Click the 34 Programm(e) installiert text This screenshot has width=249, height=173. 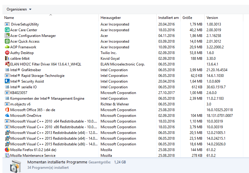pos(48,168)
